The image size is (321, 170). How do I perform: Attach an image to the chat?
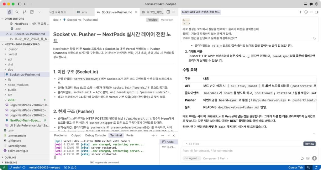(x=308, y=158)
